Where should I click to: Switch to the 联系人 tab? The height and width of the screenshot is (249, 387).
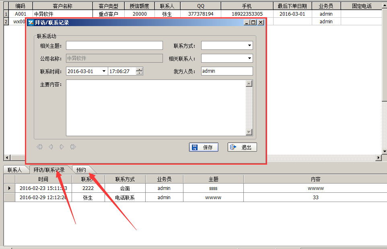point(15,169)
